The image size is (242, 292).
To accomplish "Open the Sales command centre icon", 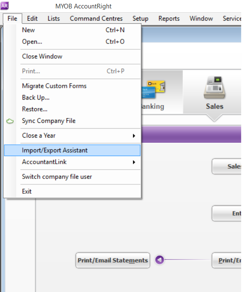I will (x=214, y=87).
